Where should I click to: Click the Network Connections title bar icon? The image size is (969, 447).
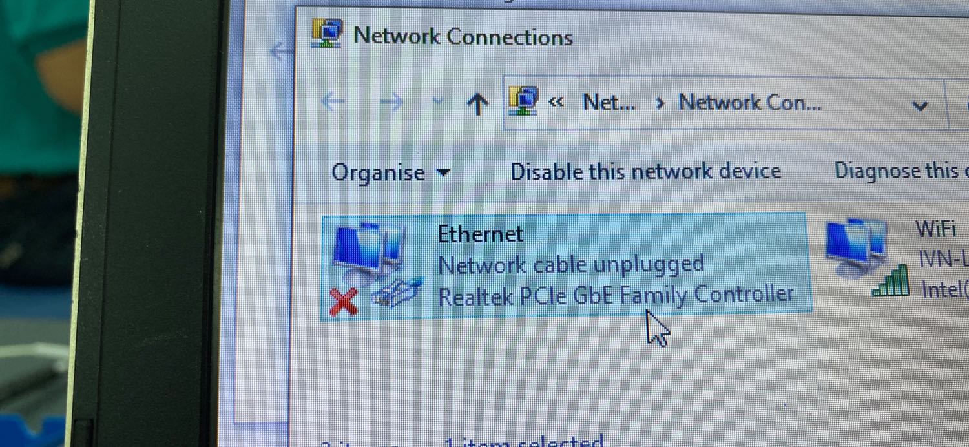328,33
